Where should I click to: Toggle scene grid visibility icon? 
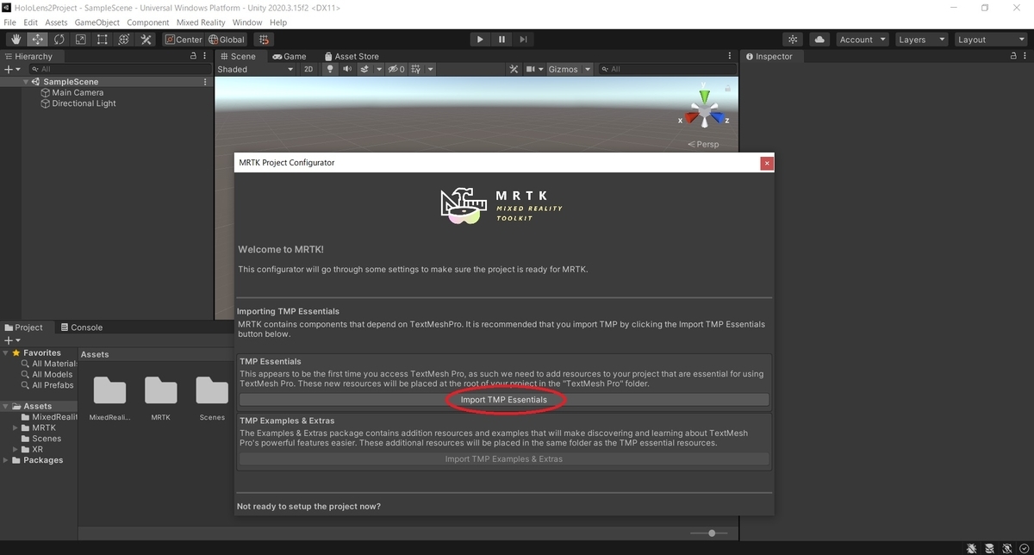click(x=416, y=69)
